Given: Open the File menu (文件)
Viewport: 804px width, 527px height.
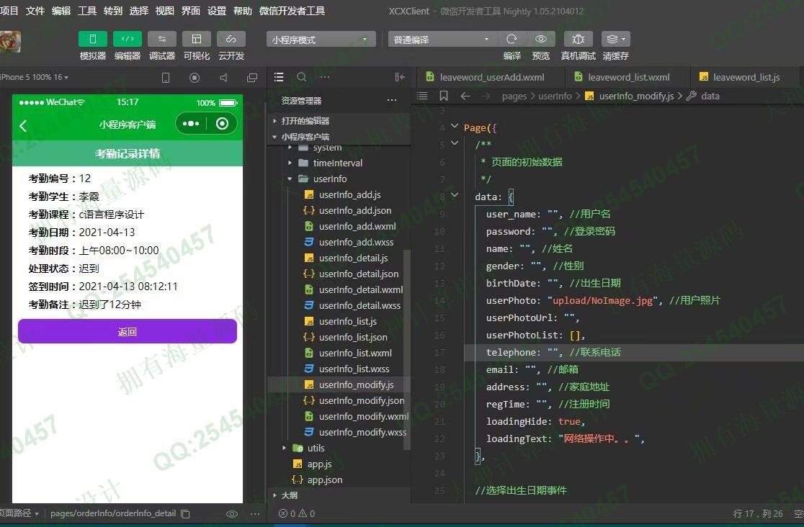Looking at the screenshot, I should [x=35, y=11].
